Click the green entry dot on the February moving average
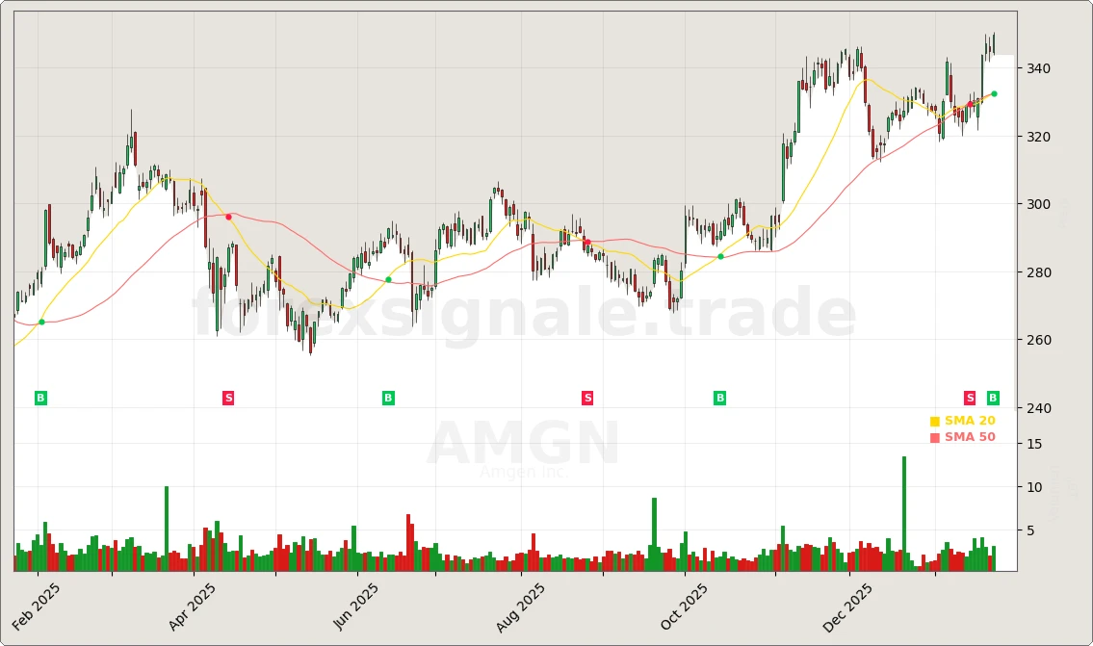 [x=41, y=322]
